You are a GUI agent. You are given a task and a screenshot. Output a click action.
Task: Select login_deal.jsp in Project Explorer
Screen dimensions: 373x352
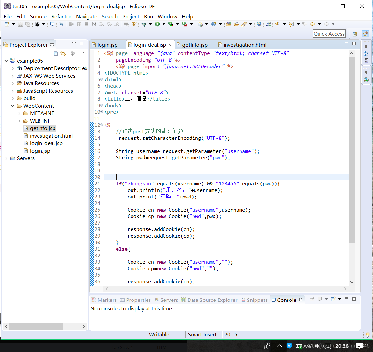pyautogui.click(x=46, y=143)
